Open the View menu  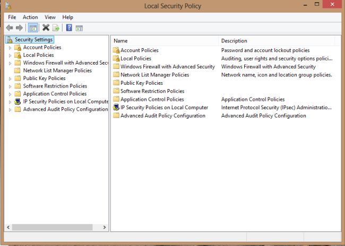[50, 17]
